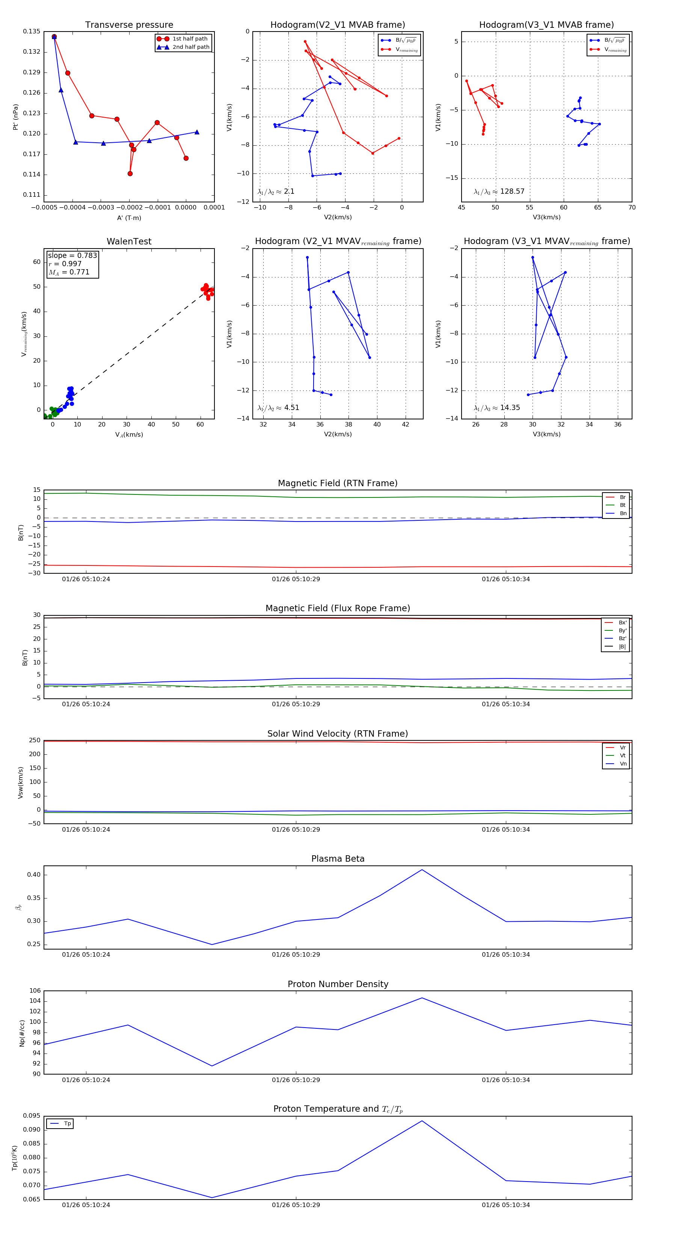
Task: Click the "r = 0.997" correlation text
Action: 65,264
